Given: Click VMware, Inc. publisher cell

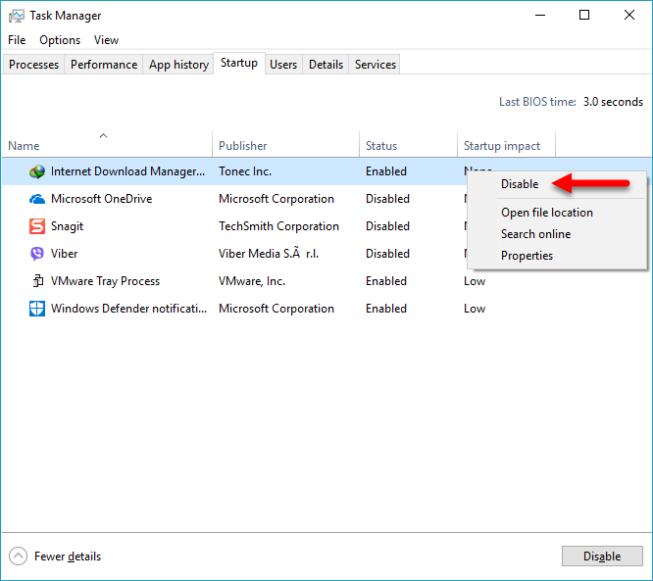Looking at the screenshot, I should pyautogui.click(x=252, y=281).
